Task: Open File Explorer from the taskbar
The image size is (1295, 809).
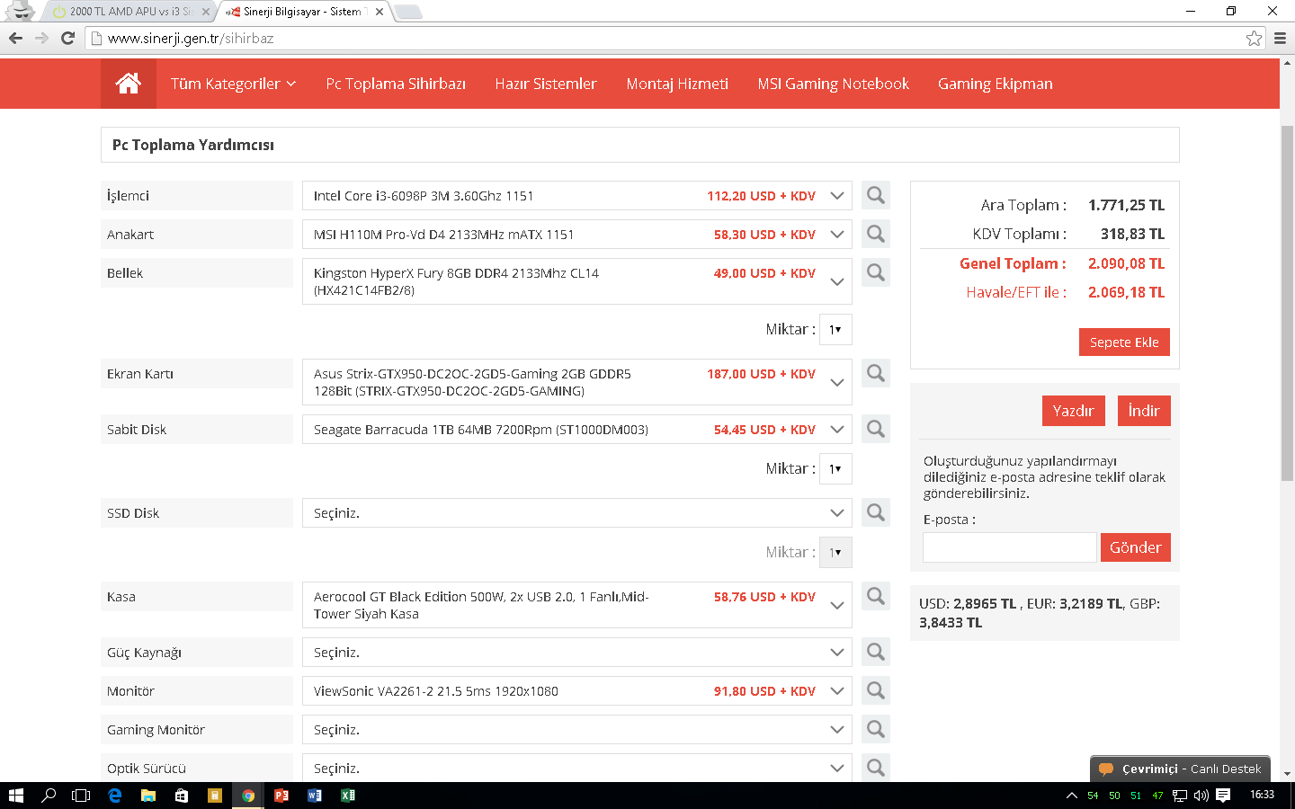Action: point(148,796)
